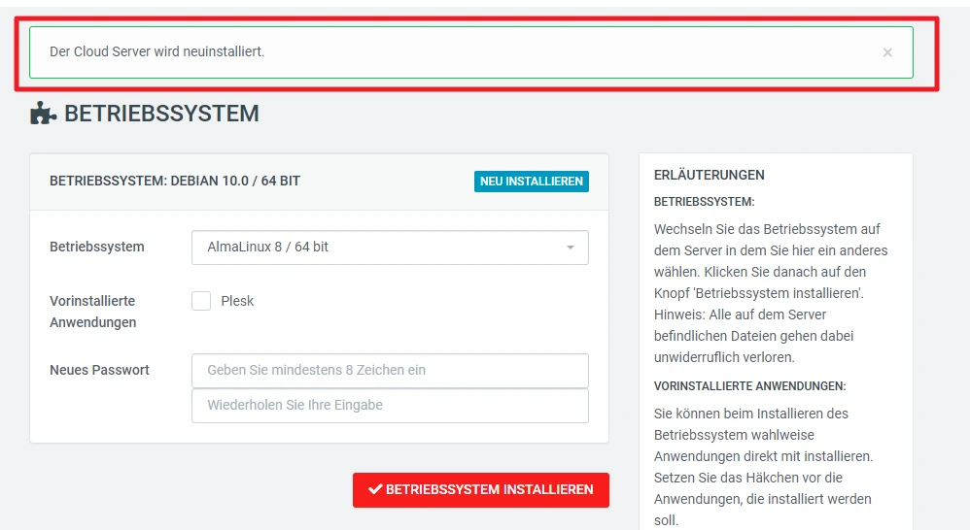Select the 'Der Cloud Server wird neuinstalliert' message text

coord(156,51)
